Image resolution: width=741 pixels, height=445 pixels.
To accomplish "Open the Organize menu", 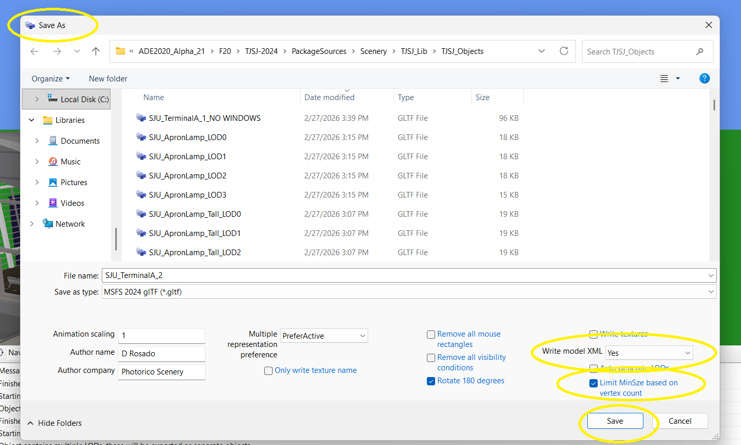I will tap(50, 79).
